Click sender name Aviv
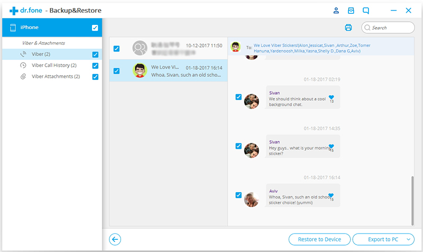 coord(273,191)
